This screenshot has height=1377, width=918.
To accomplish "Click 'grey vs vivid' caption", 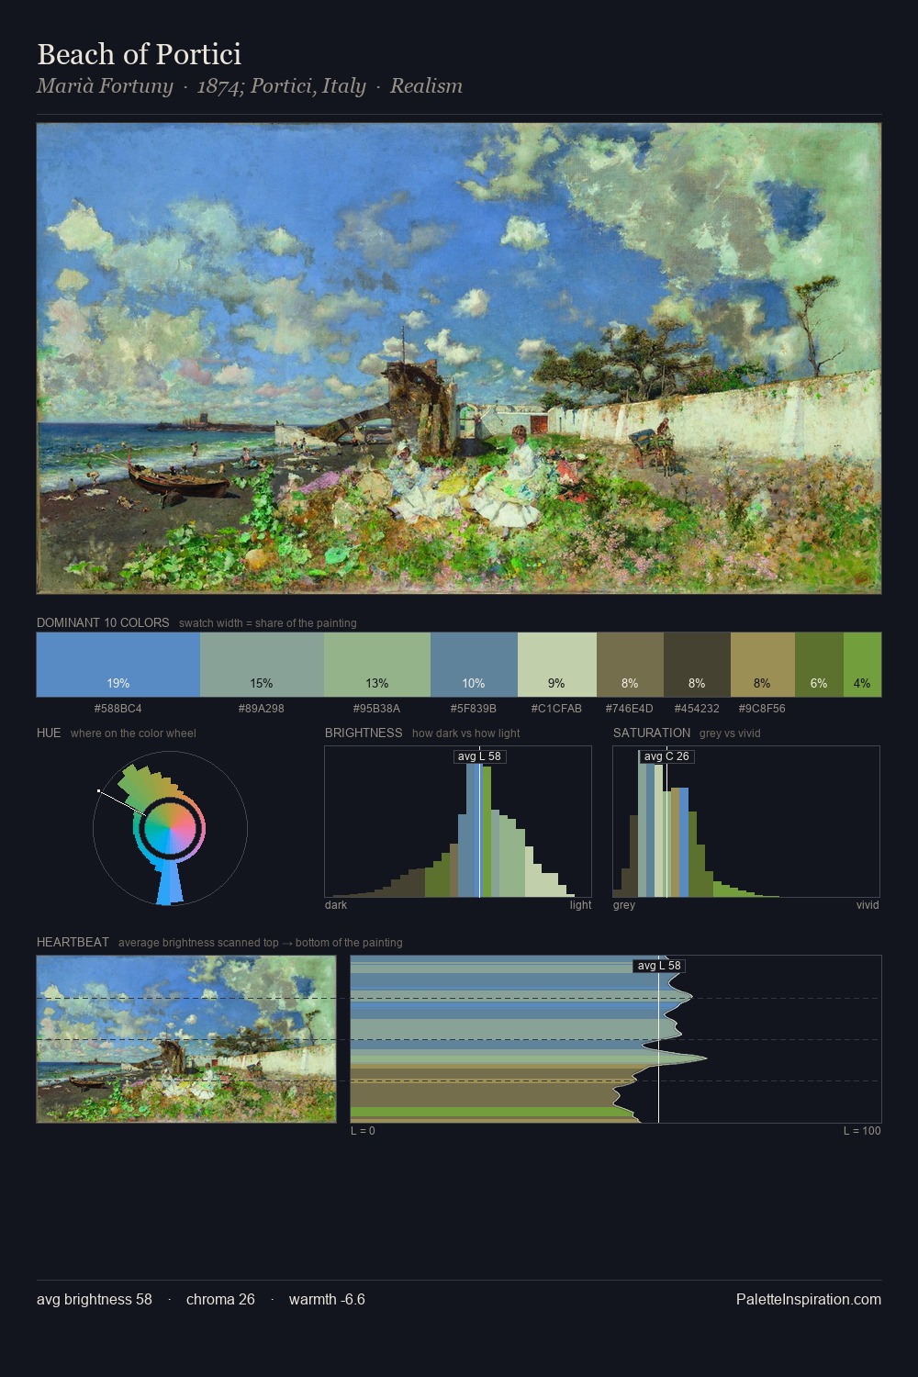I will [x=730, y=733].
